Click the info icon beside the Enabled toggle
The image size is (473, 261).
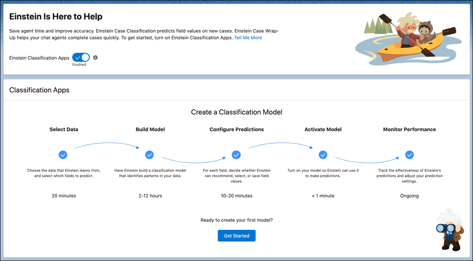(x=95, y=57)
